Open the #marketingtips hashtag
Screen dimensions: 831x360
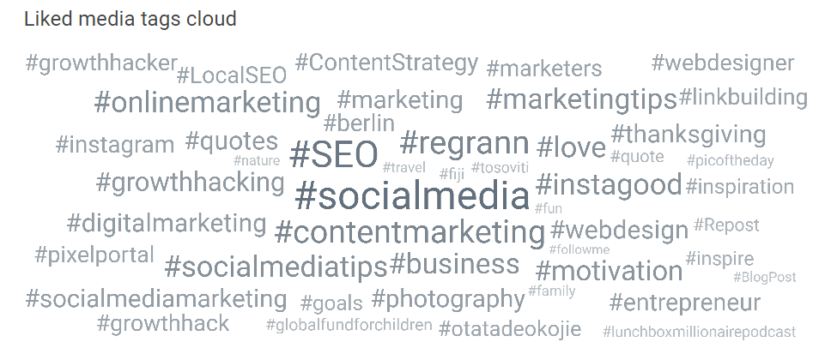(x=581, y=99)
